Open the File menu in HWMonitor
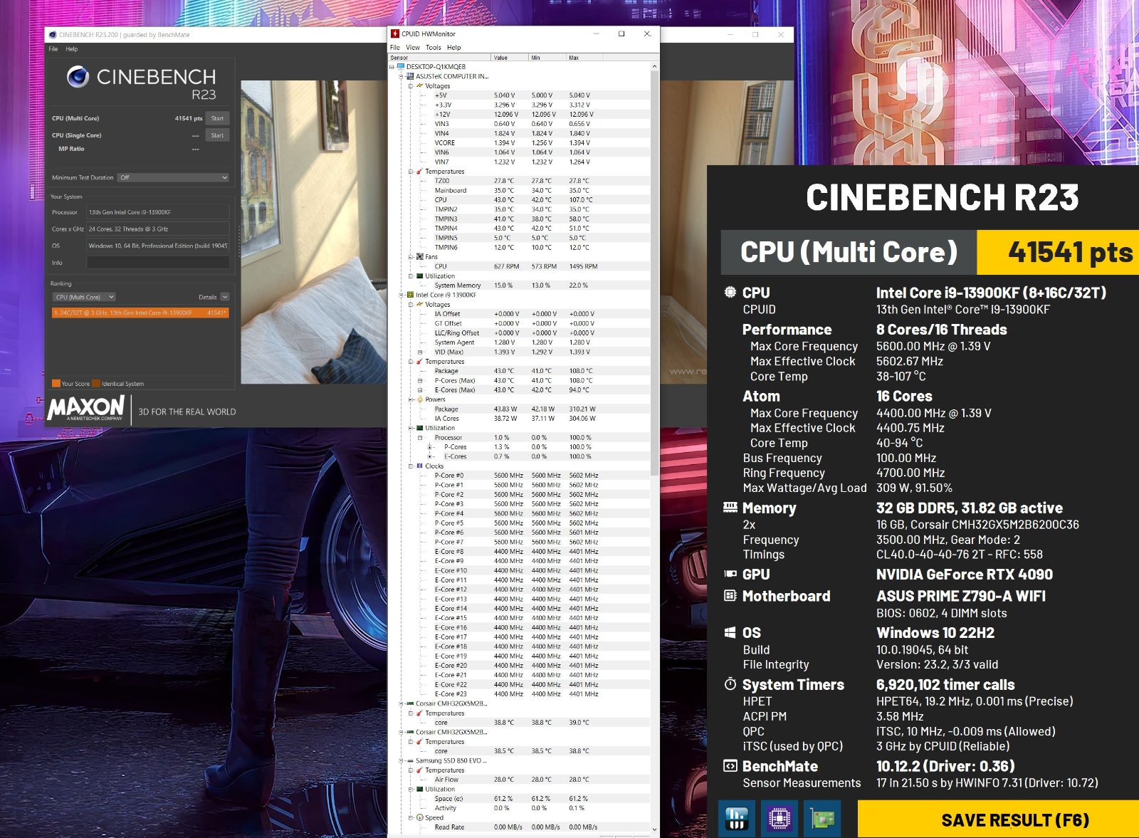The width and height of the screenshot is (1139, 838). coord(395,48)
